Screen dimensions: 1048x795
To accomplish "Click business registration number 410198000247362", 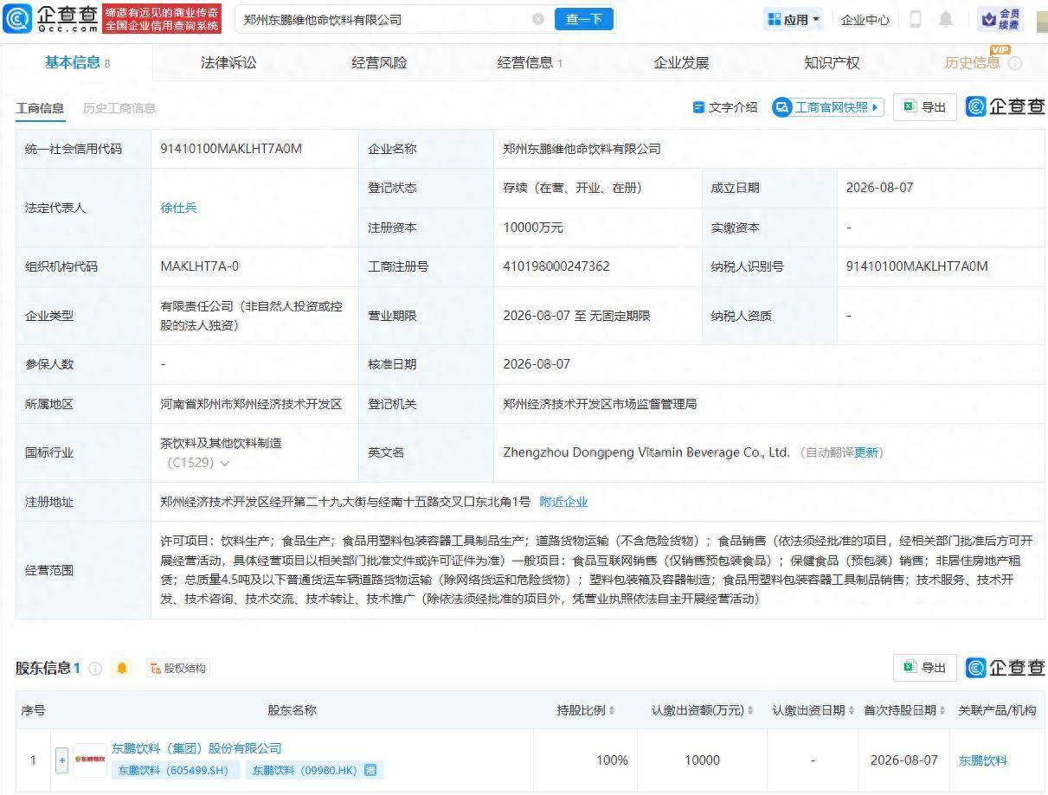I will (x=556, y=266).
